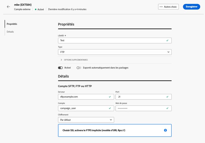Open the Type dropdown showing FTP
The image size is (205, 143).
tap(115, 52)
